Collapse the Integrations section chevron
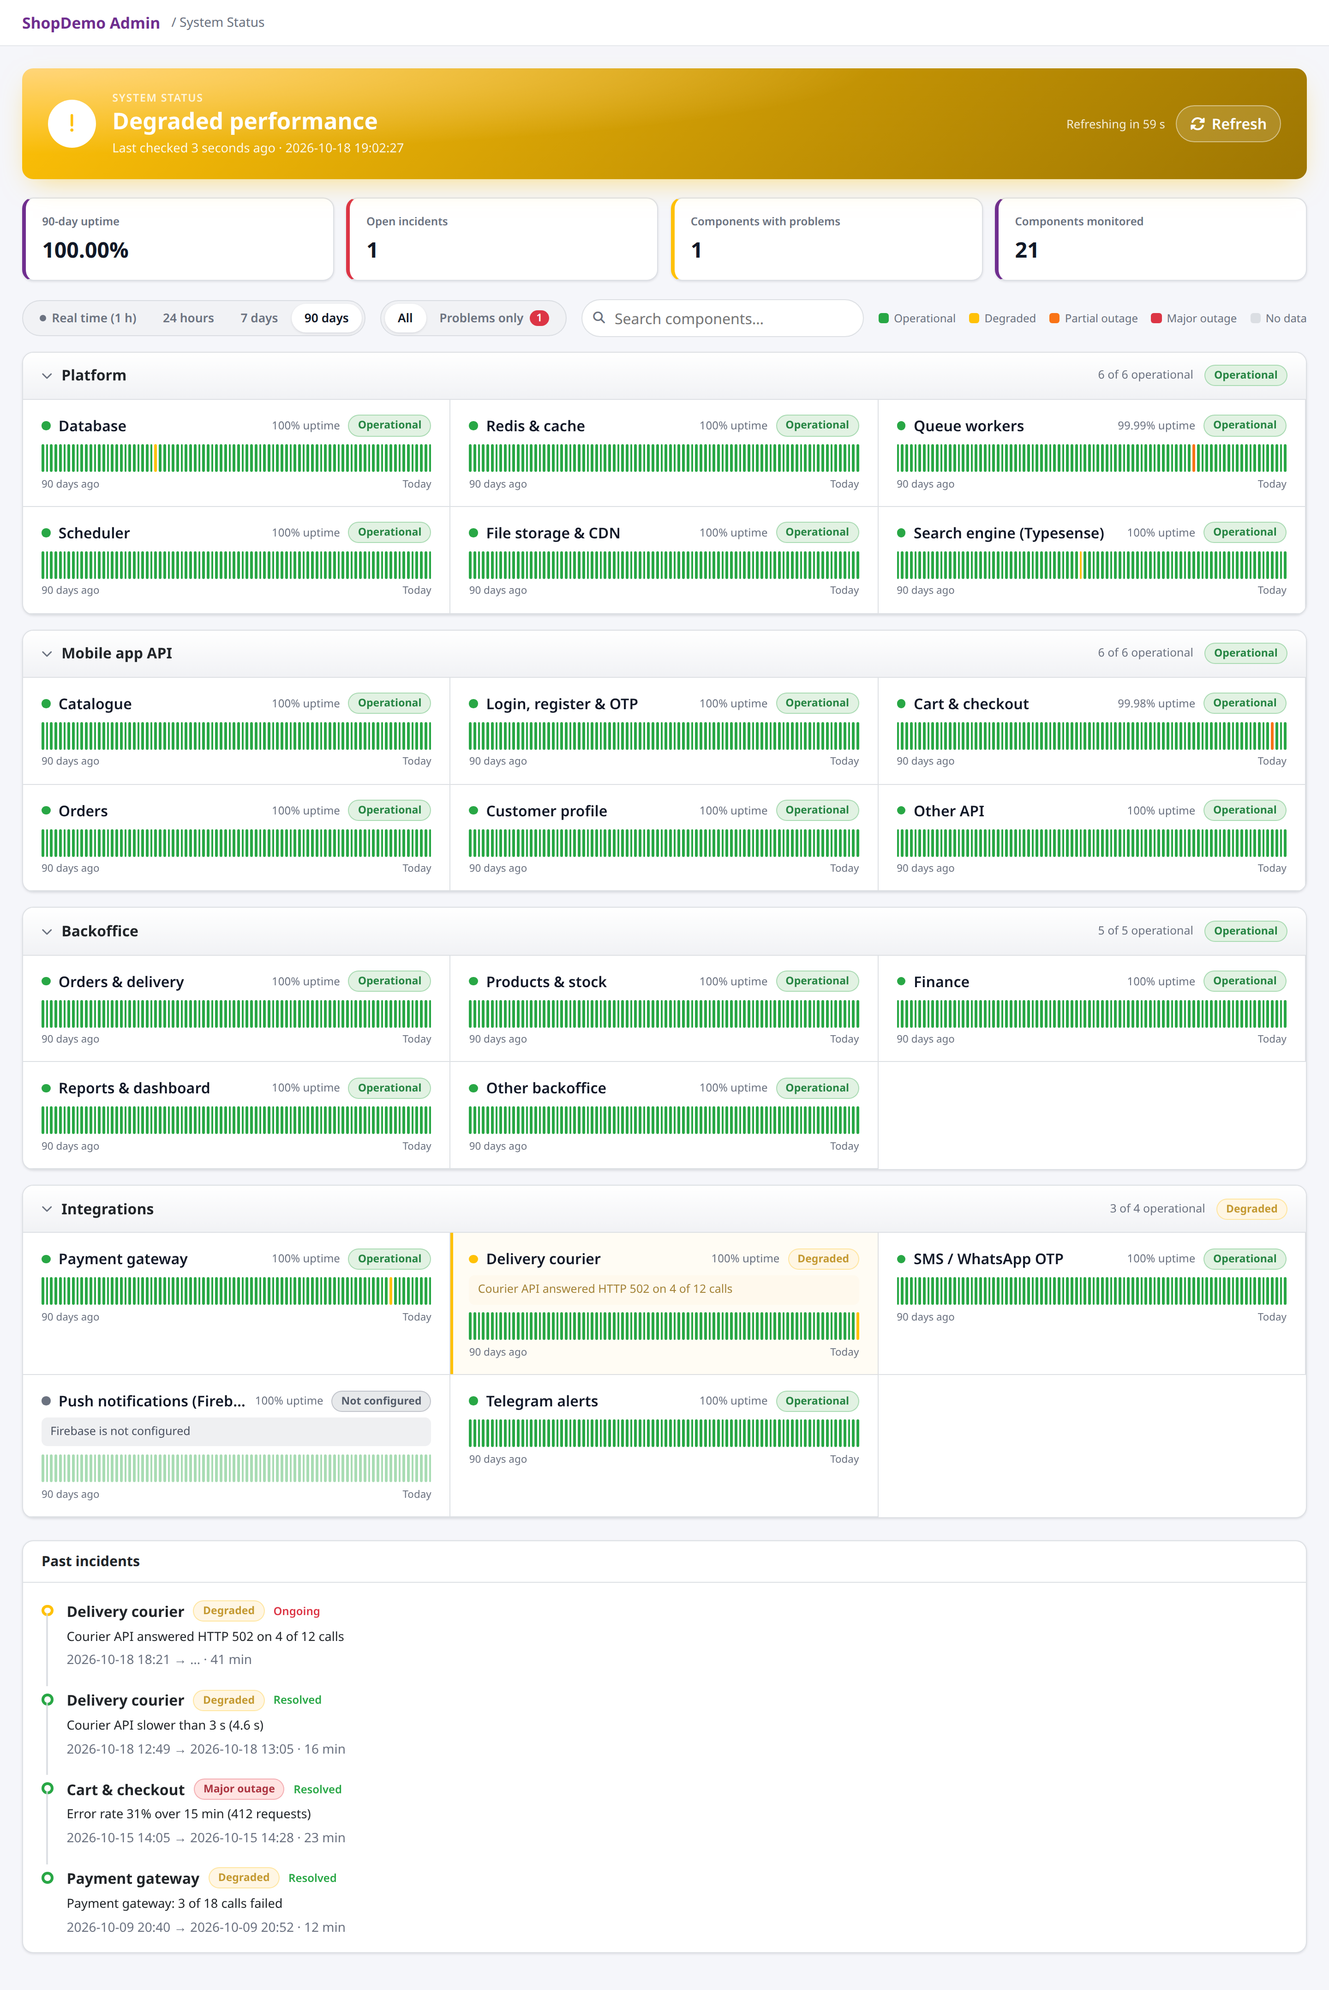This screenshot has height=1990, width=1329. 47,1209
